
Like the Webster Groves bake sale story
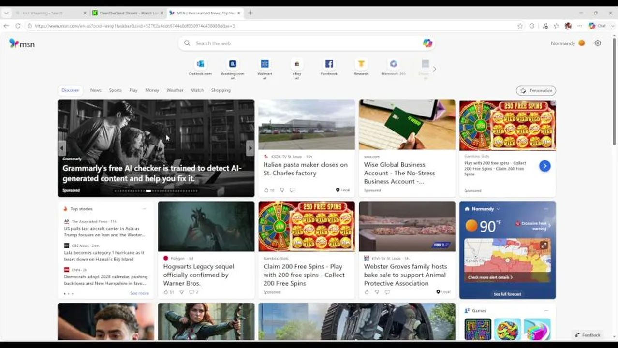point(367,292)
